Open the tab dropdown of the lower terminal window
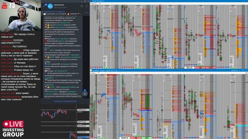This screenshot has height=139, width=248. pyautogui.click(x=95, y=73)
